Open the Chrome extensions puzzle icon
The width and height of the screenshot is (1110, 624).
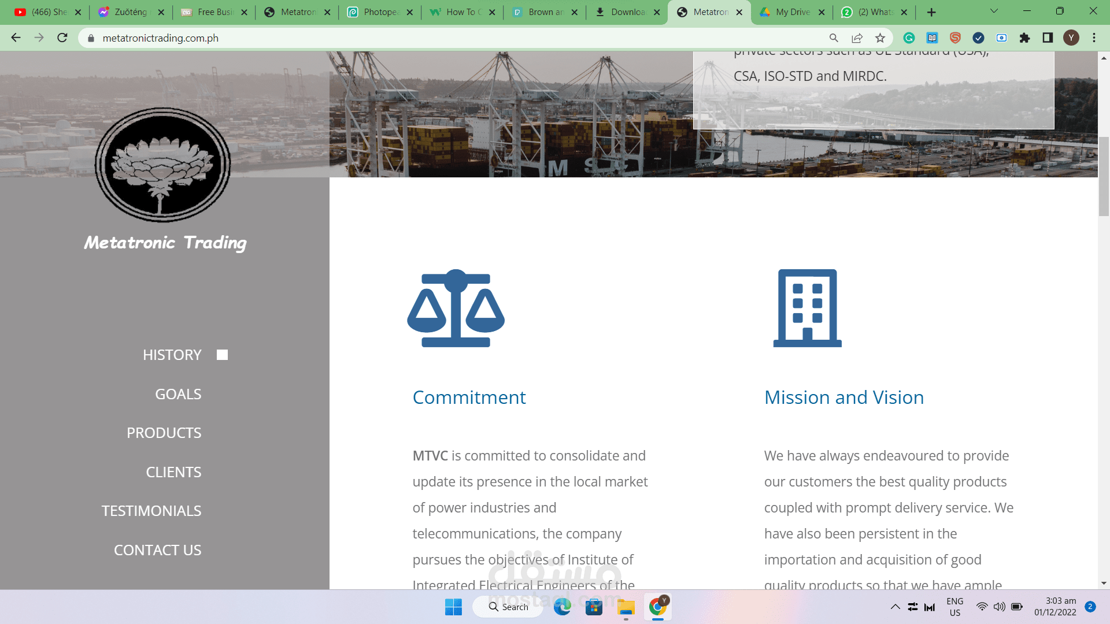[1024, 38]
